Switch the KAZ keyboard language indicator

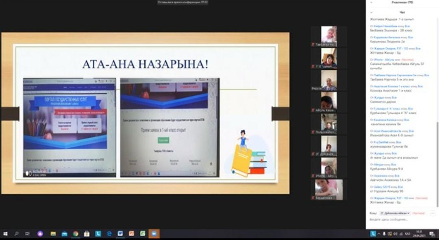[x=407, y=234]
